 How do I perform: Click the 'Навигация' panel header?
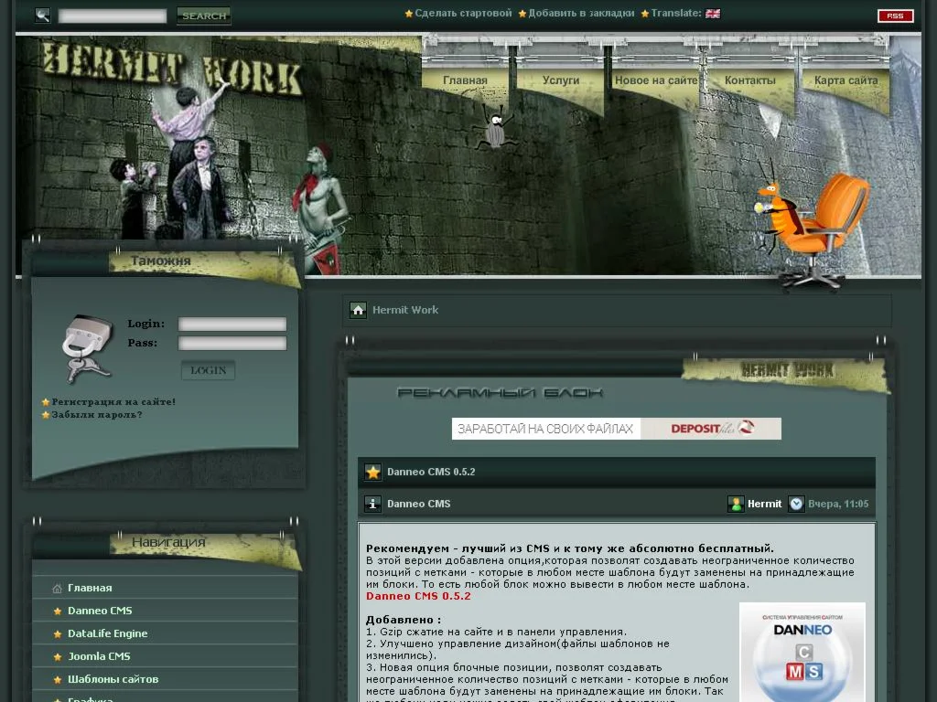[x=169, y=542]
